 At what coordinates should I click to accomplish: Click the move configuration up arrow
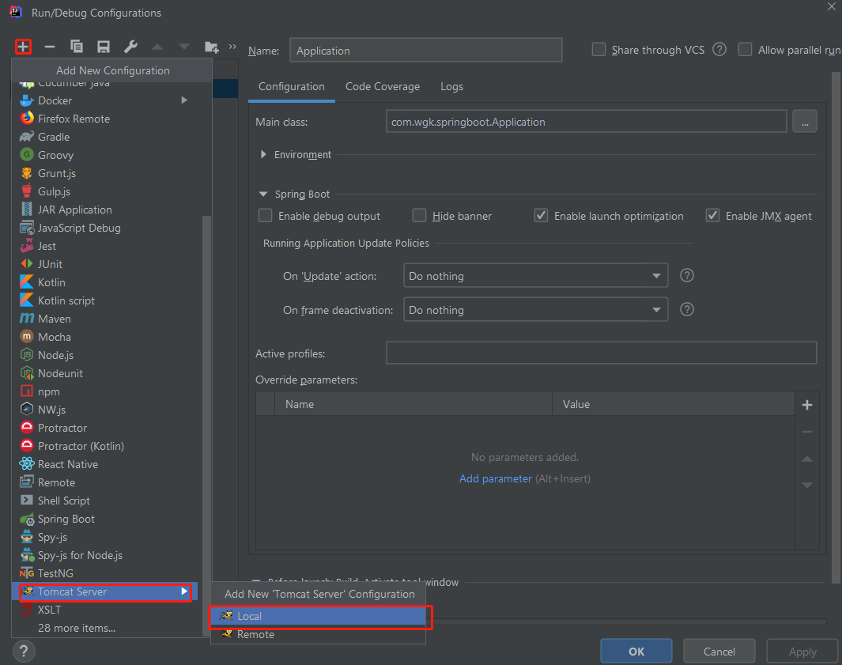157,47
